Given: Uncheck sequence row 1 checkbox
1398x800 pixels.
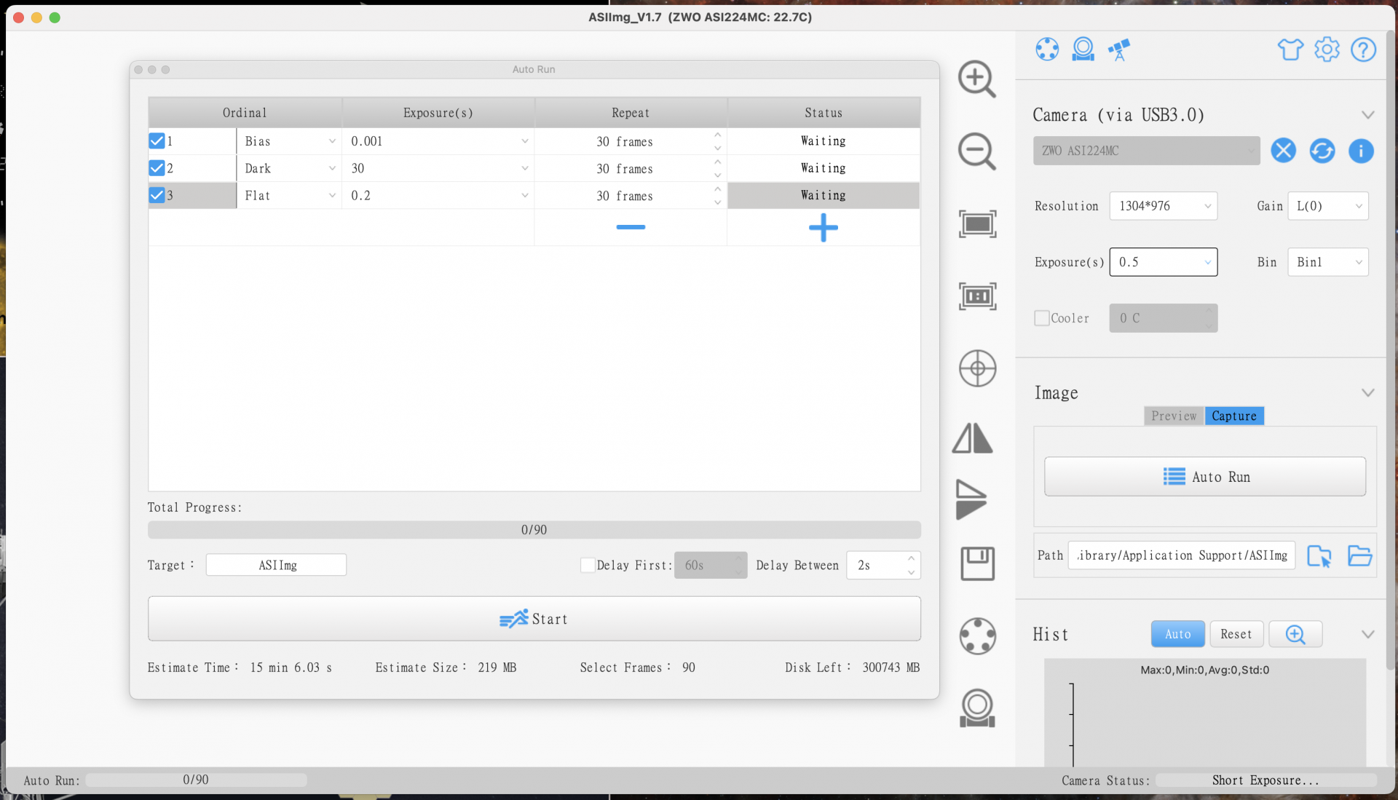Looking at the screenshot, I should click(157, 140).
